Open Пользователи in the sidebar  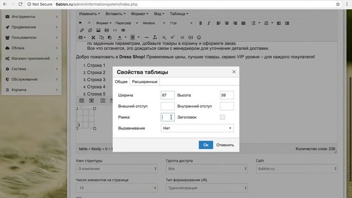tap(31, 37)
